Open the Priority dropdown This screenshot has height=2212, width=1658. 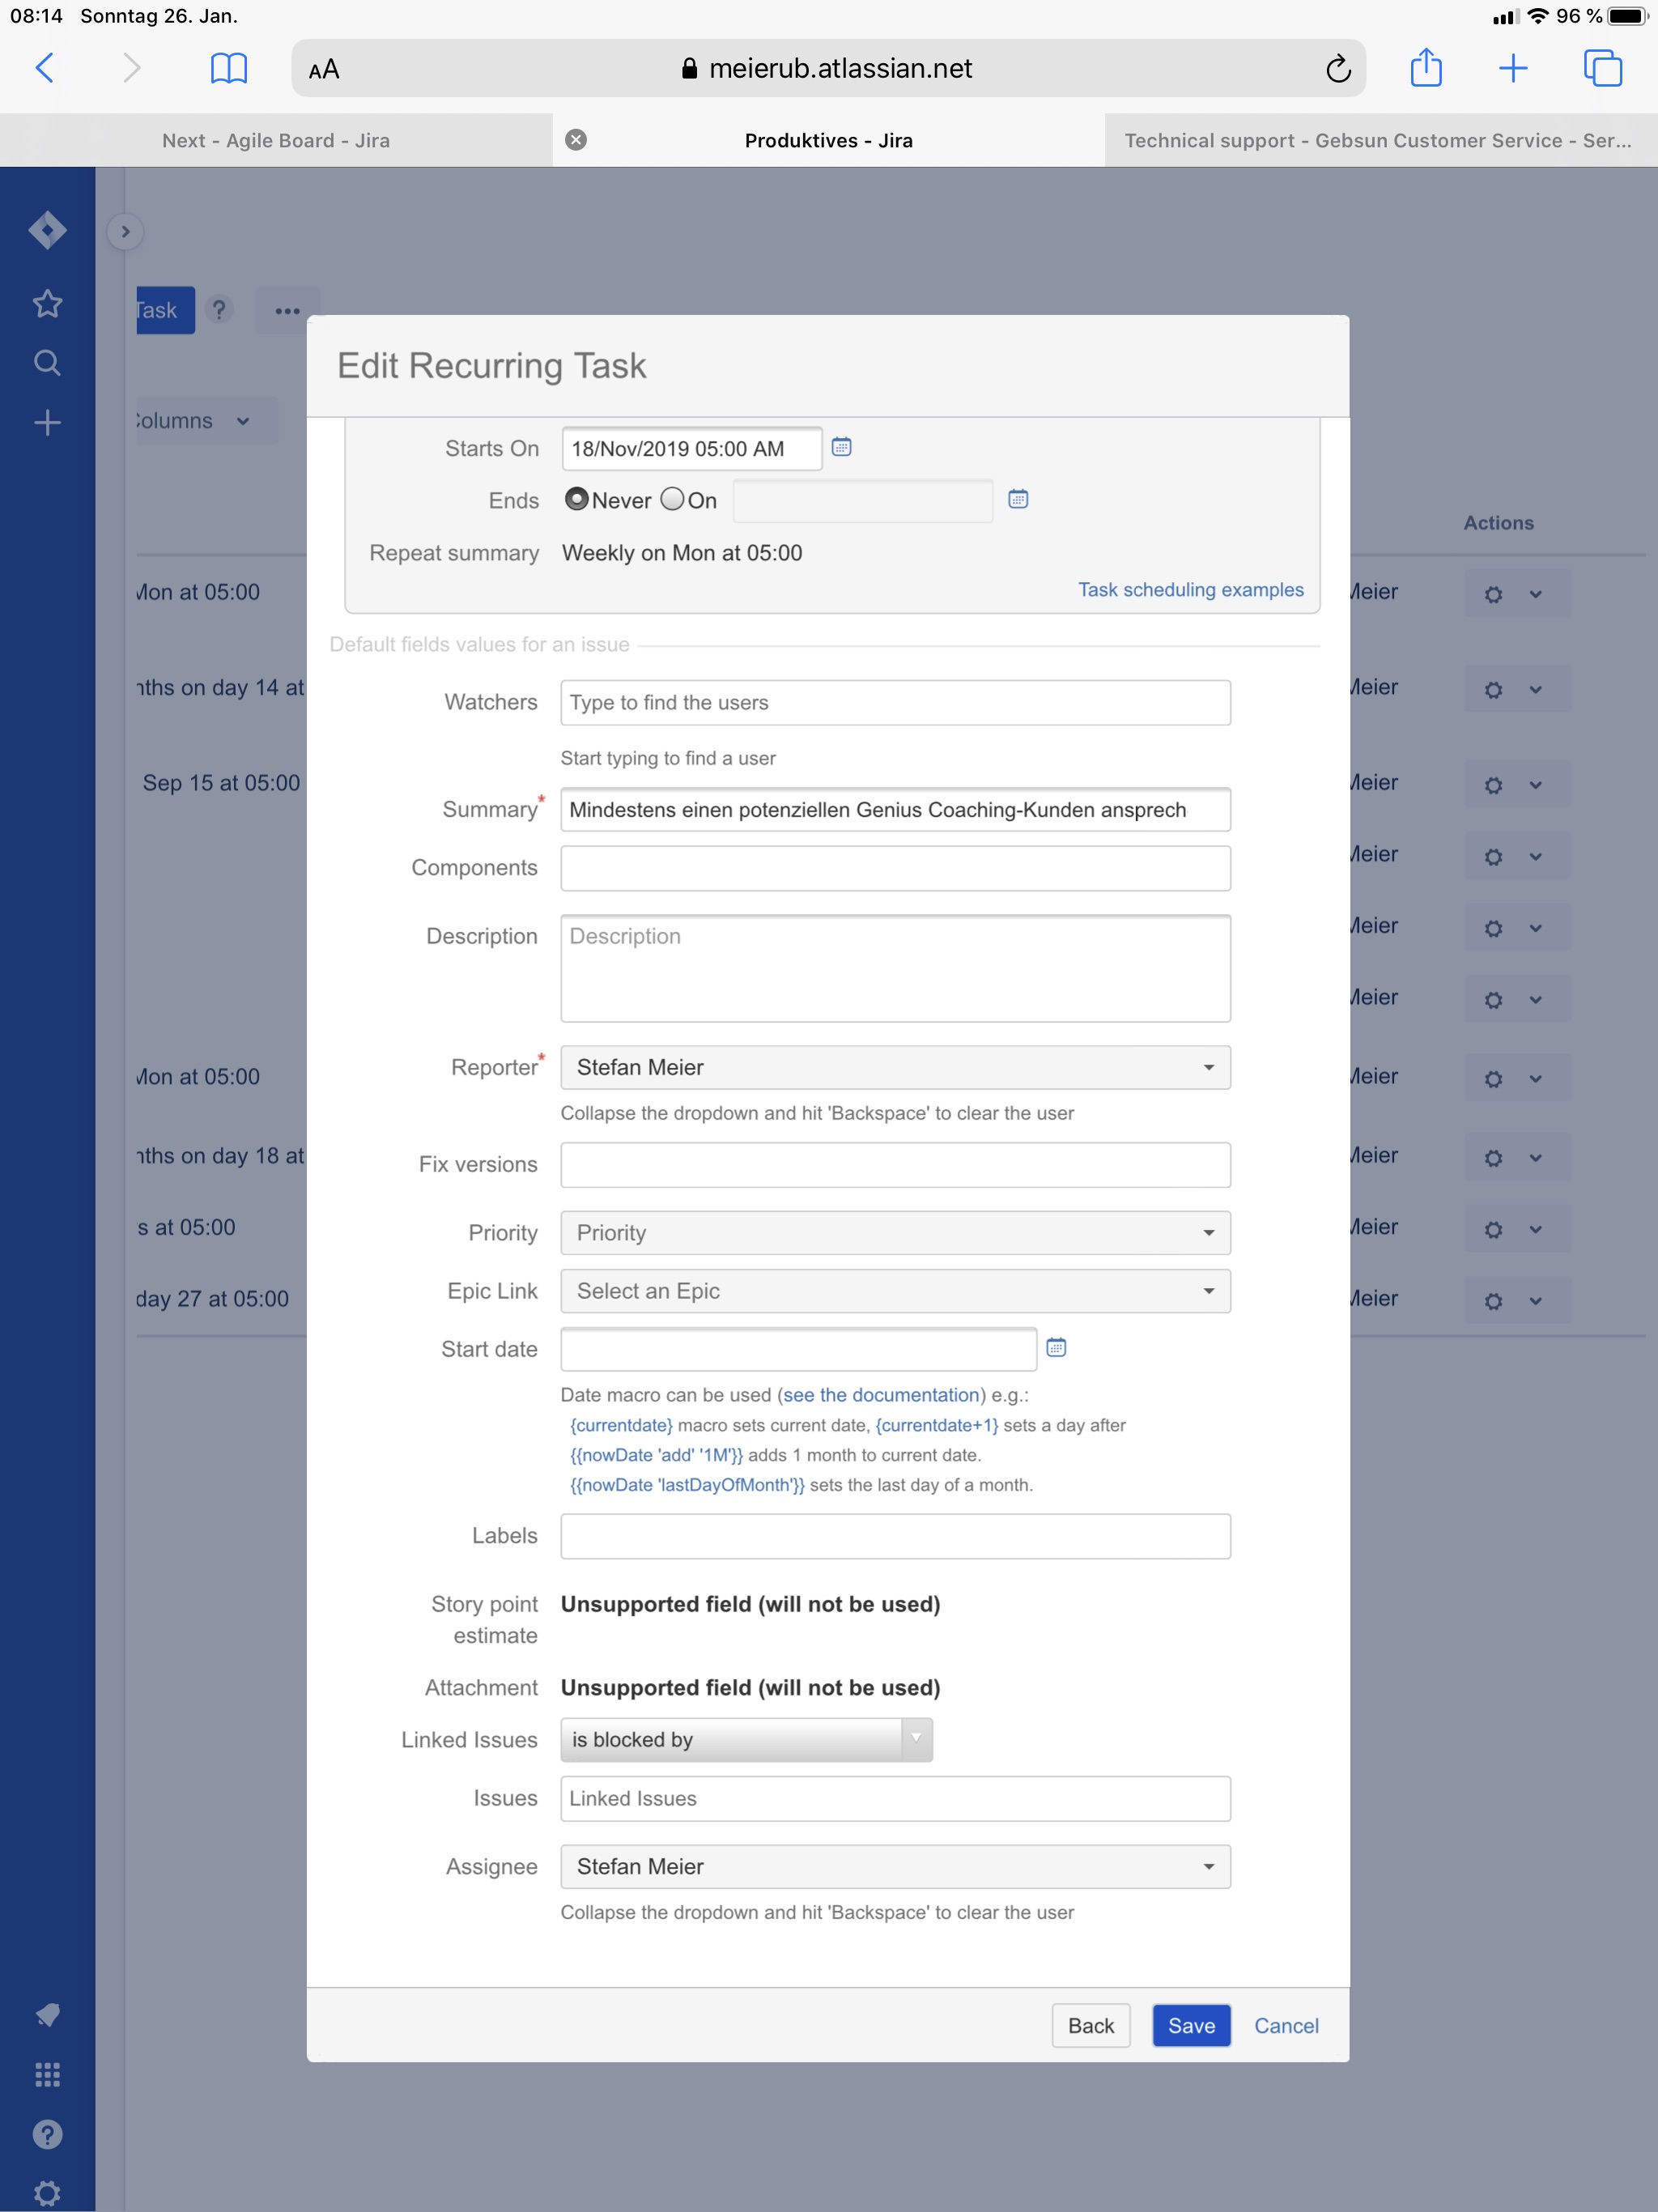(x=895, y=1232)
